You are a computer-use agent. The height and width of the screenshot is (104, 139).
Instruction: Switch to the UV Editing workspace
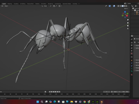[23, 4]
